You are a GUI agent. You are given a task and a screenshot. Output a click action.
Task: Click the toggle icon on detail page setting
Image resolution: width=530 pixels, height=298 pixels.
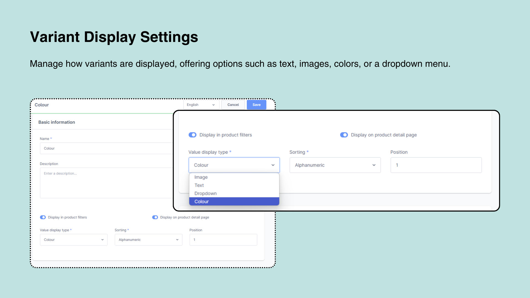tap(344, 135)
